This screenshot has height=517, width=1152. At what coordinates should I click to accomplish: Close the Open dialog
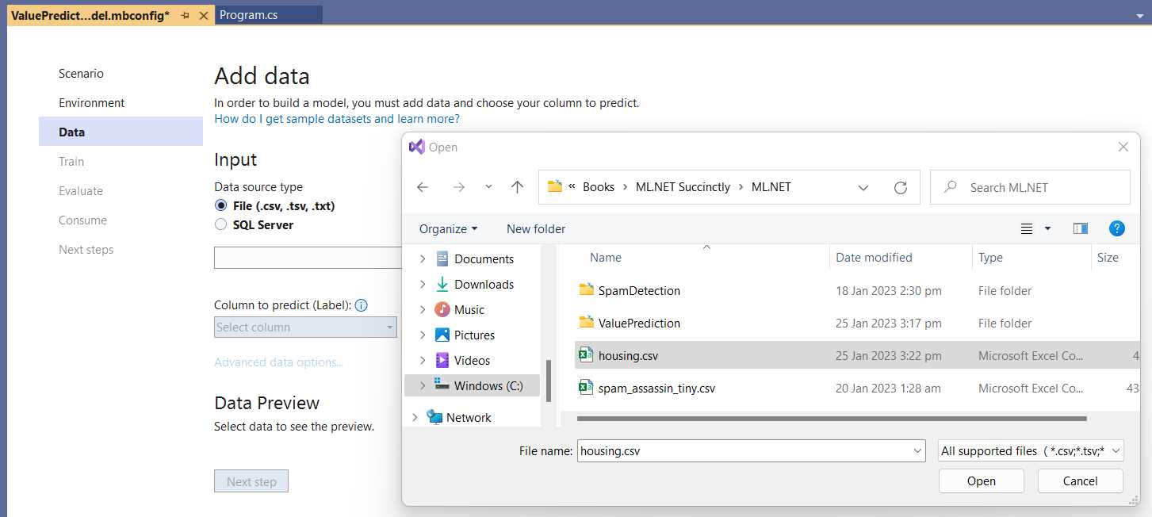click(x=1123, y=147)
